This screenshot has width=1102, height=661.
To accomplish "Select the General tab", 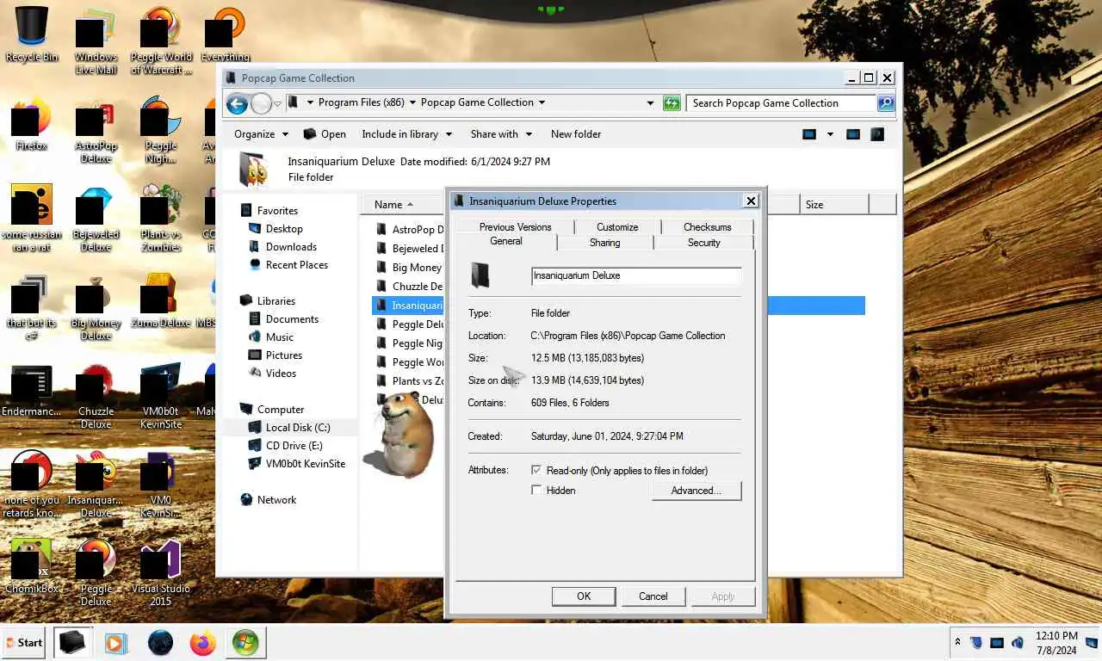I will (x=506, y=241).
